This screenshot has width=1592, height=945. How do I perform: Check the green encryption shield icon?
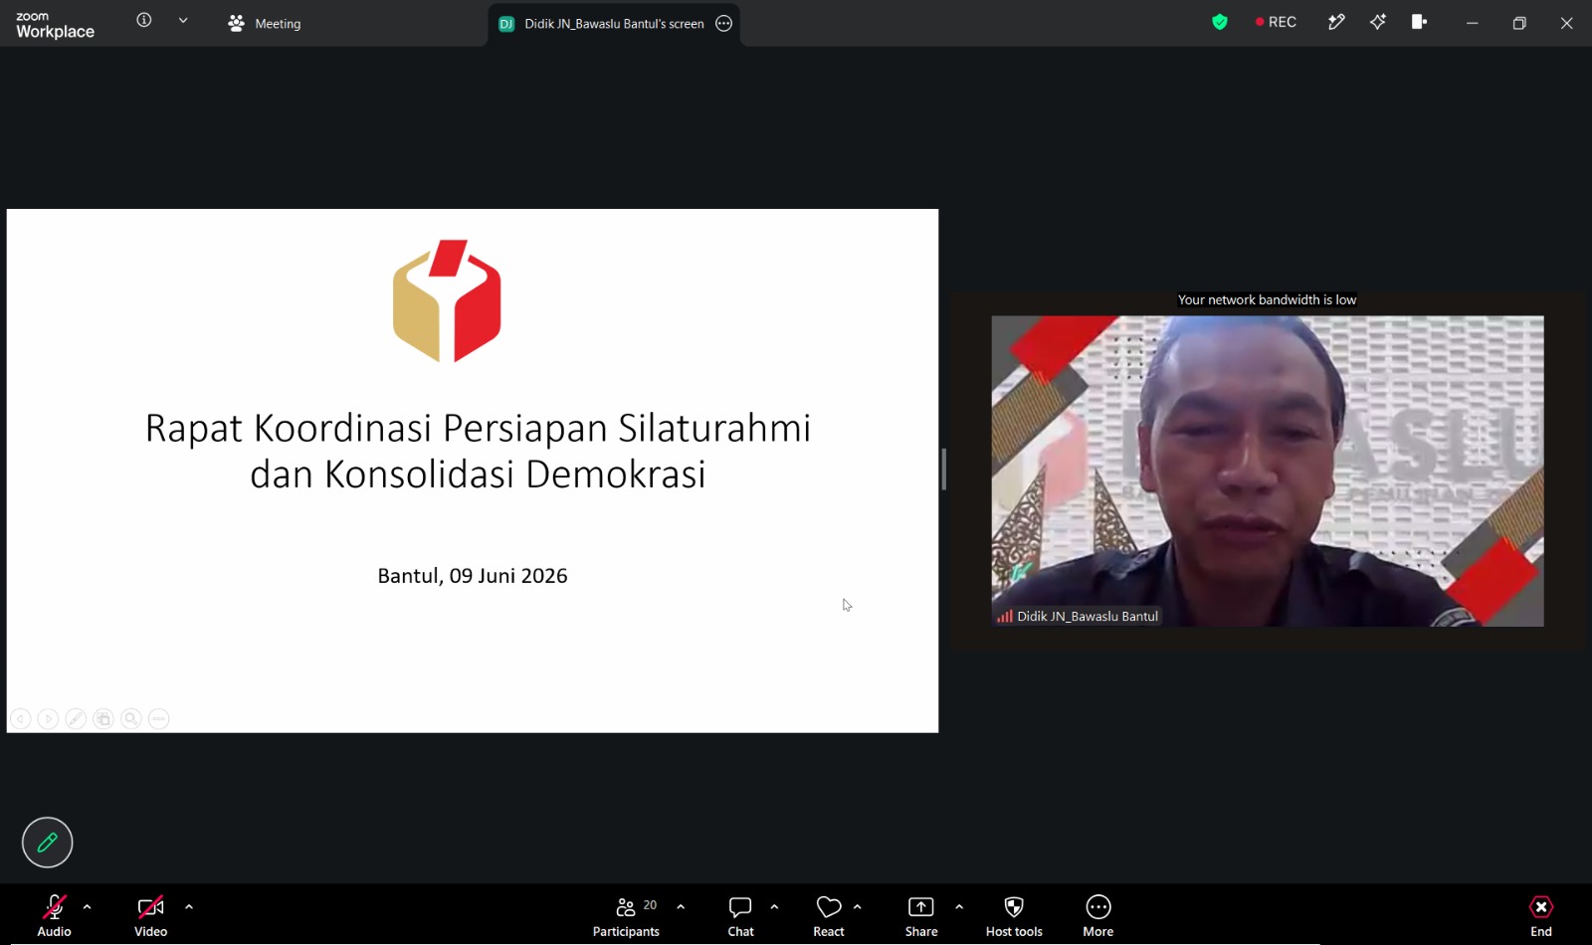coord(1220,22)
